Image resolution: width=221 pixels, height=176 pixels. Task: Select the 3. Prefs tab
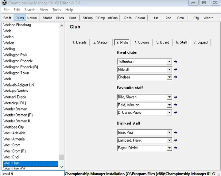pyautogui.click(x=122, y=42)
